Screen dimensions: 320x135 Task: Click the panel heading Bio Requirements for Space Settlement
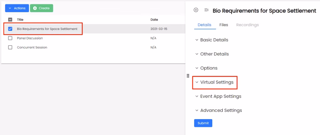pos(264,11)
